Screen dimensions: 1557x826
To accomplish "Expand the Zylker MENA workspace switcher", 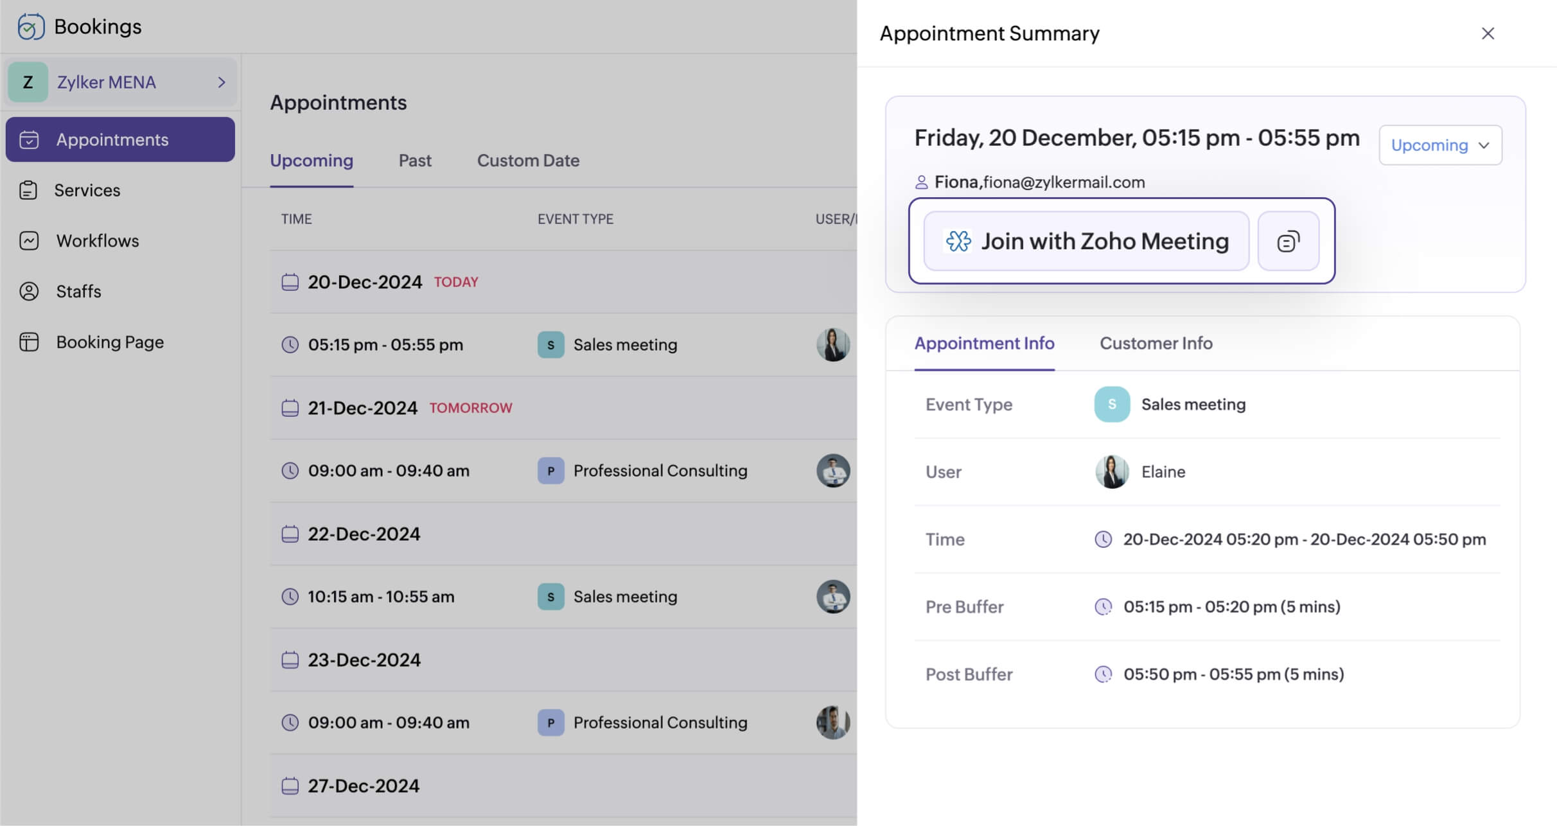I will pyautogui.click(x=106, y=82).
